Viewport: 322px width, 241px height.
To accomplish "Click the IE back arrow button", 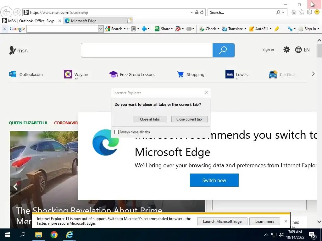I will (6, 12).
